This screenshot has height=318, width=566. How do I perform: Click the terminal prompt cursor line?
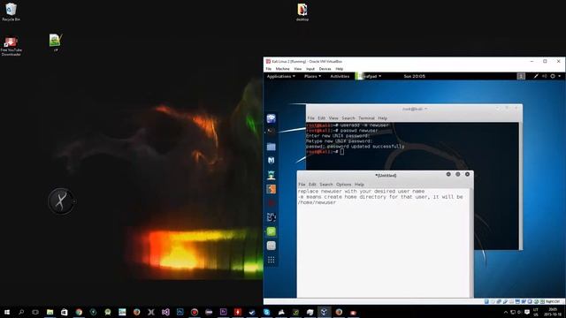pyautogui.click(x=325, y=152)
